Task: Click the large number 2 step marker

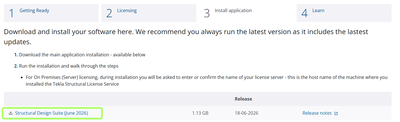Action: coord(109,13)
